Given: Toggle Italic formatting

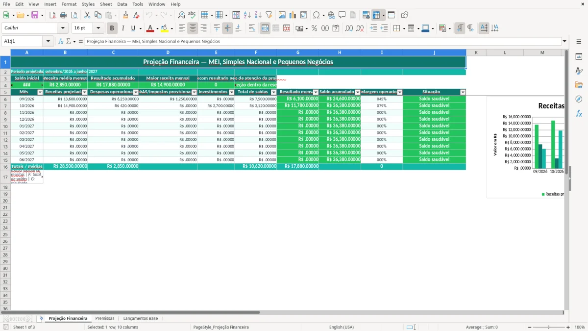Looking at the screenshot, I should (x=123, y=28).
